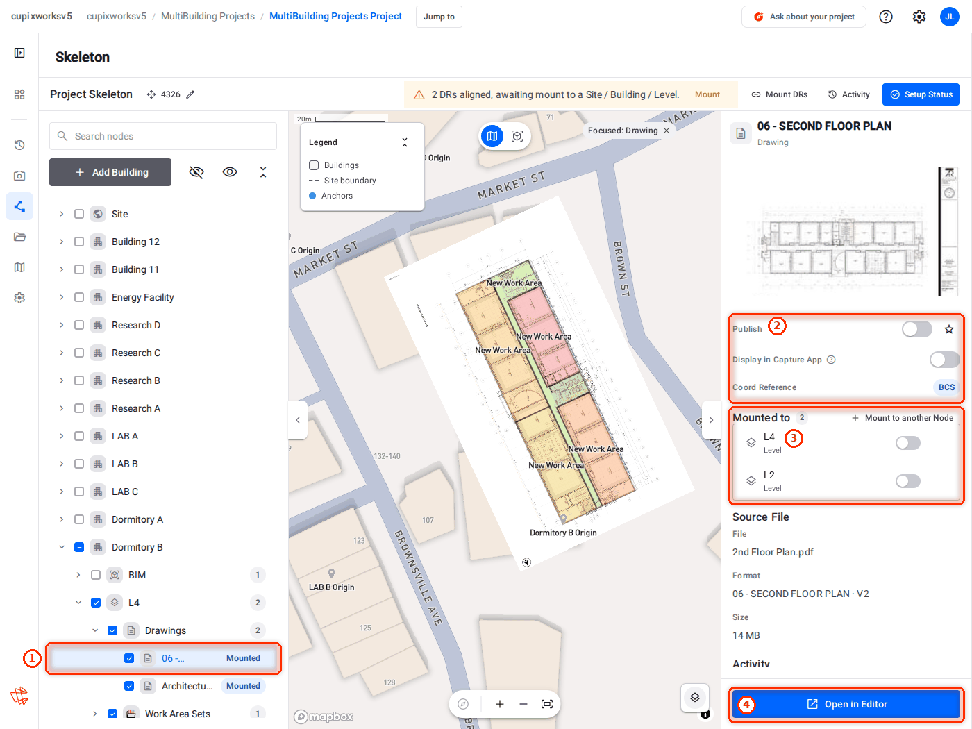972x729 pixels.
Task: Hide all nodes with crossed eye icon
Action: pyautogui.click(x=196, y=172)
